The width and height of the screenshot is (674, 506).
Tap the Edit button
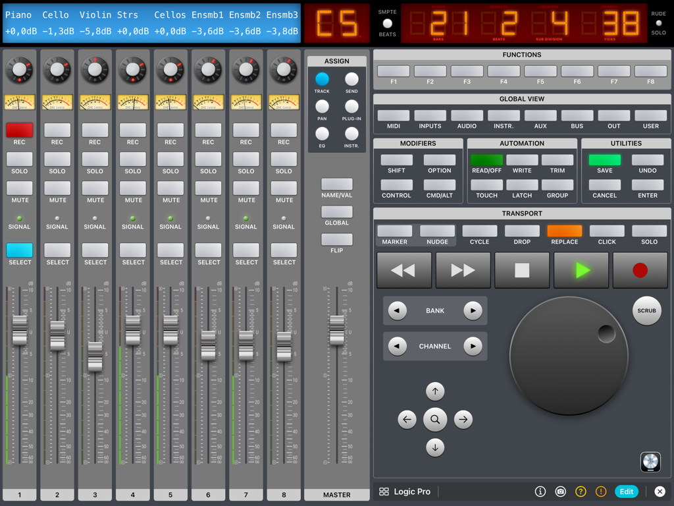626,492
